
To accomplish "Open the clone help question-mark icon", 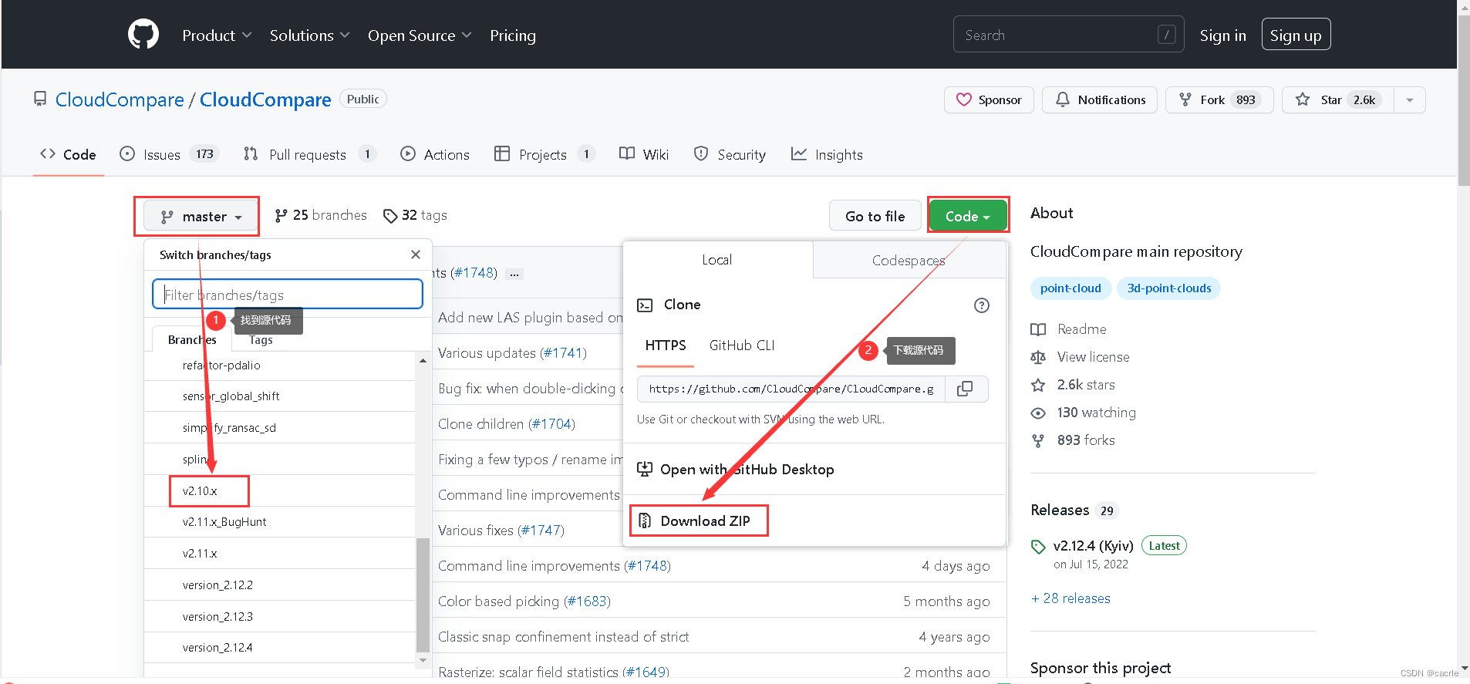I will [981, 305].
